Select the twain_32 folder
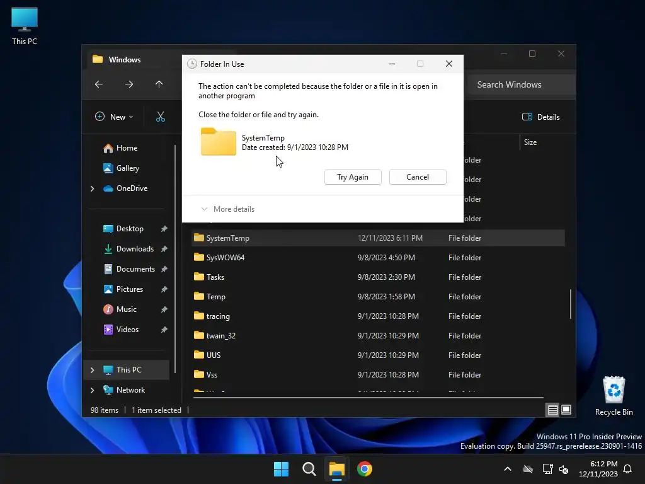 point(378,336)
